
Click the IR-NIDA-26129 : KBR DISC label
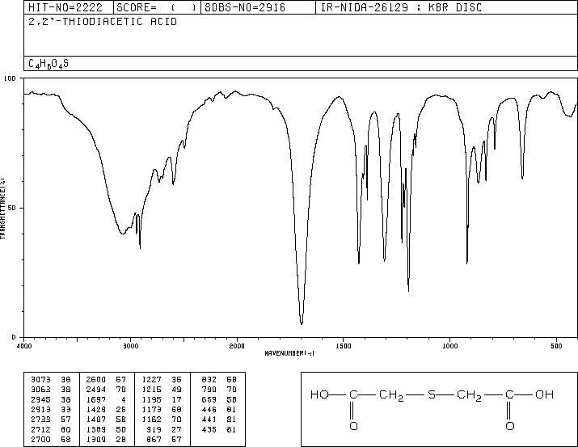[x=401, y=7]
